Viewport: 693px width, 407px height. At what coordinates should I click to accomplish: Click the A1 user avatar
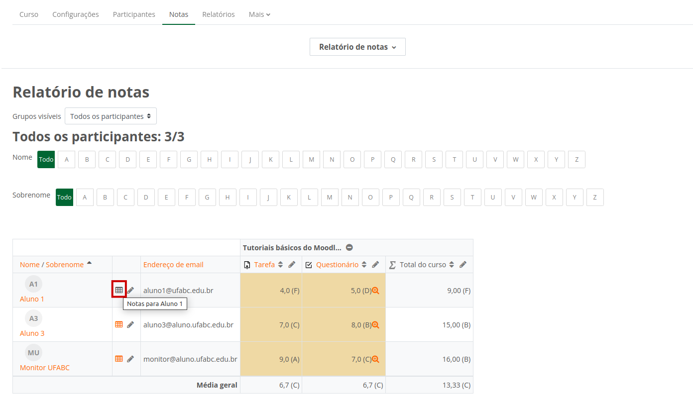click(x=33, y=284)
